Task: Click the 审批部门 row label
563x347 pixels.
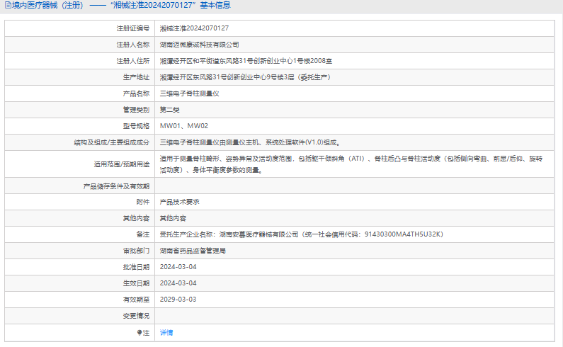Action: click(x=136, y=251)
